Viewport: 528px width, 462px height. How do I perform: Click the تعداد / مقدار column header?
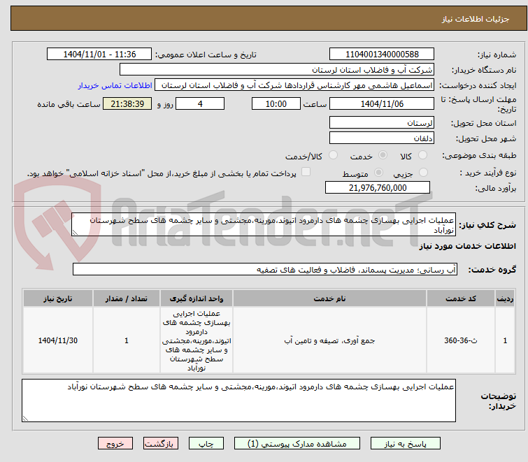tap(127, 298)
